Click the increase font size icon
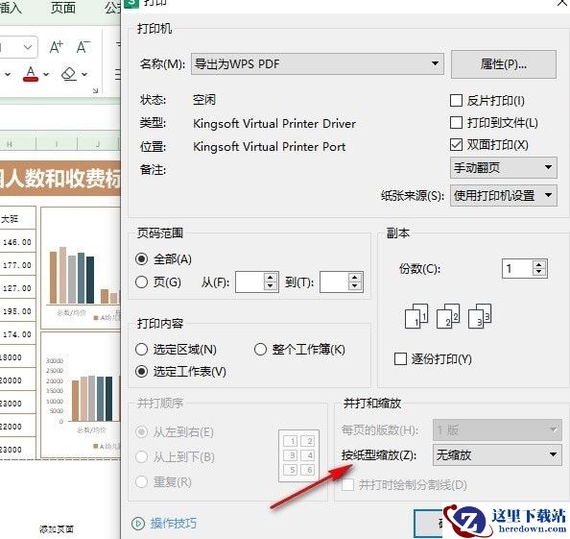570x539 pixels. (56, 47)
